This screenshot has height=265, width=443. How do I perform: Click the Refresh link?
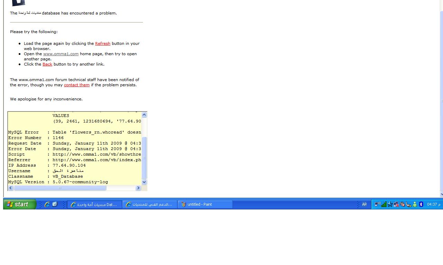[x=102, y=43]
